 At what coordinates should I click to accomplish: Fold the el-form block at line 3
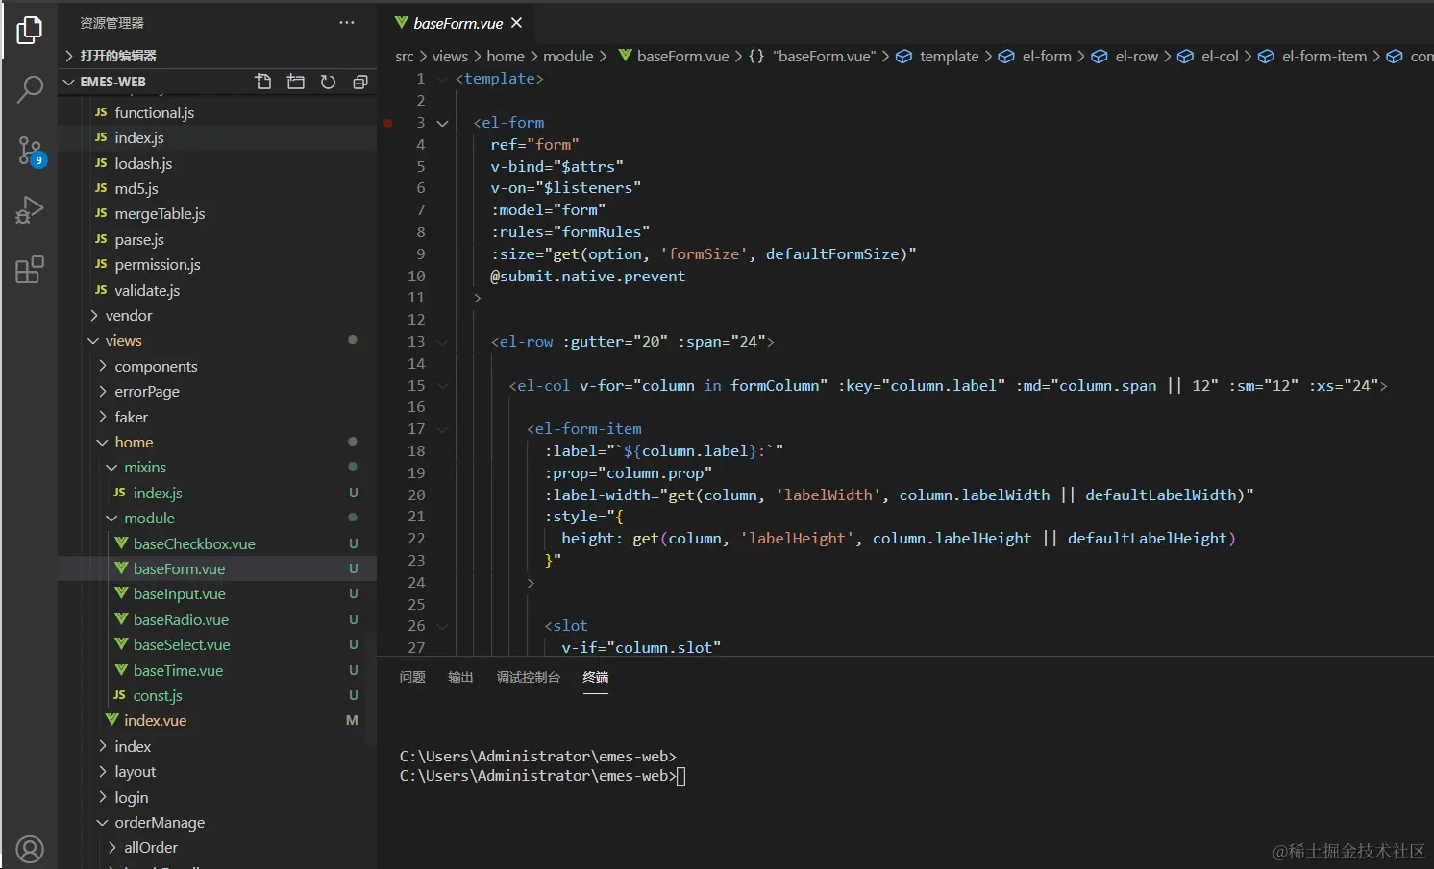coord(442,123)
